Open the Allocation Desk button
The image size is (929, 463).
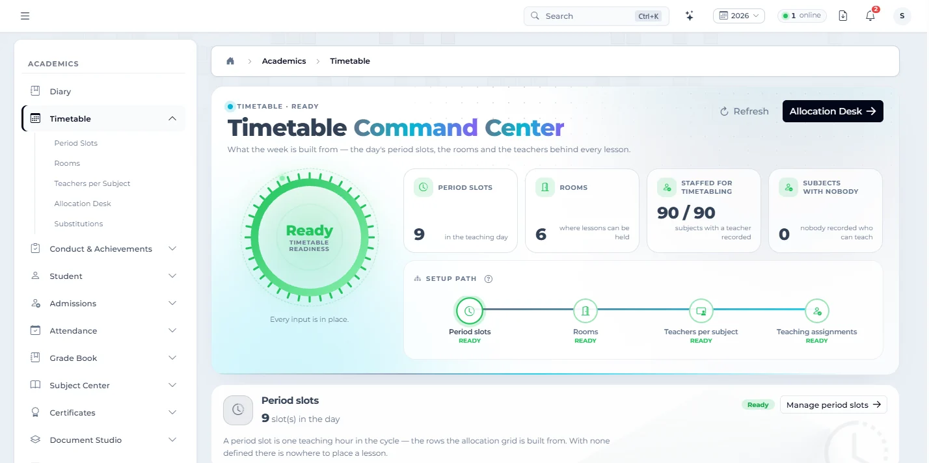(x=833, y=111)
